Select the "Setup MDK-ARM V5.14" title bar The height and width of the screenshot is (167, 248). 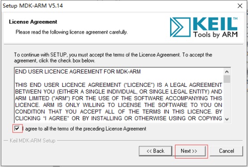[x=119, y=6]
